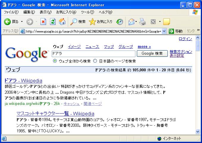This screenshot has height=143, width=202.
Task: Open the ファイル(F) menu
Action: pos(11,12)
